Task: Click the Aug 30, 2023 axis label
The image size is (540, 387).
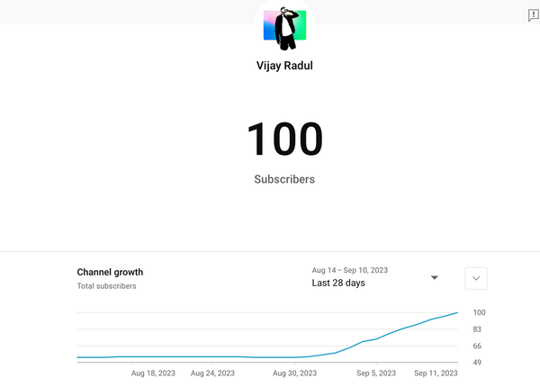Action: pos(294,373)
